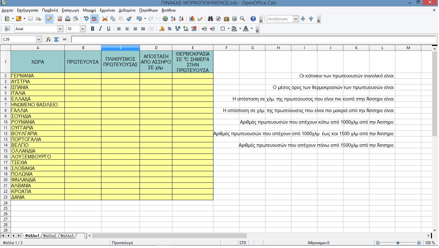This screenshot has height=248, width=439.
Task: Open the Navigator compass icon
Action: (219, 19)
